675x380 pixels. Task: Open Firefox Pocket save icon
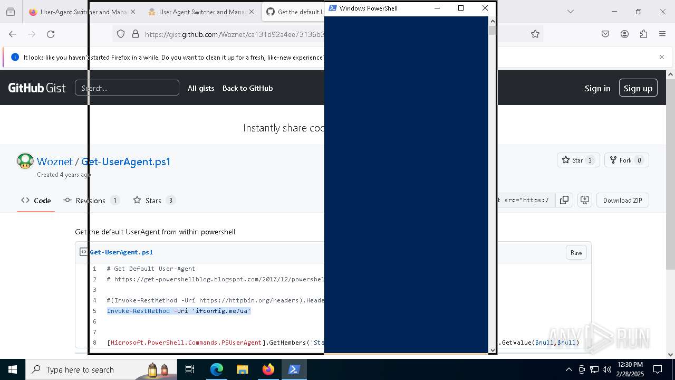click(605, 34)
